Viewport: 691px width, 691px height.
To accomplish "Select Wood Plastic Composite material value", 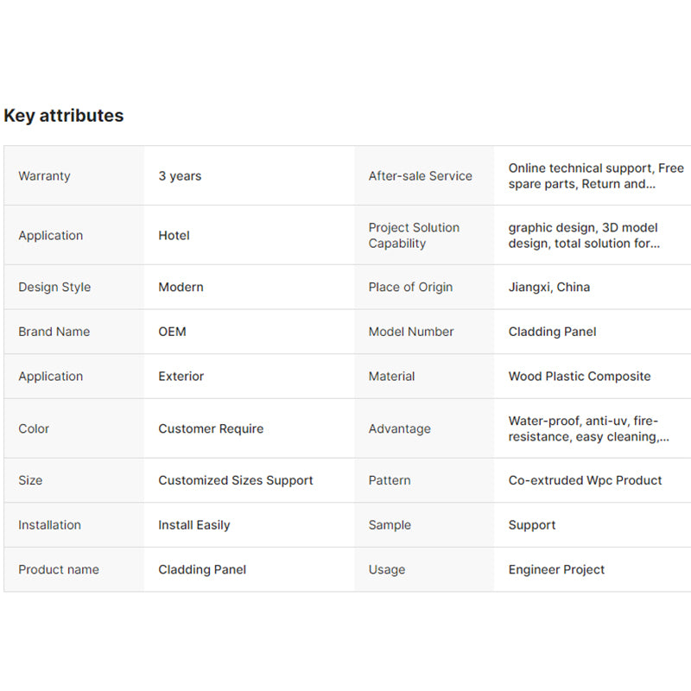I will tap(580, 377).
